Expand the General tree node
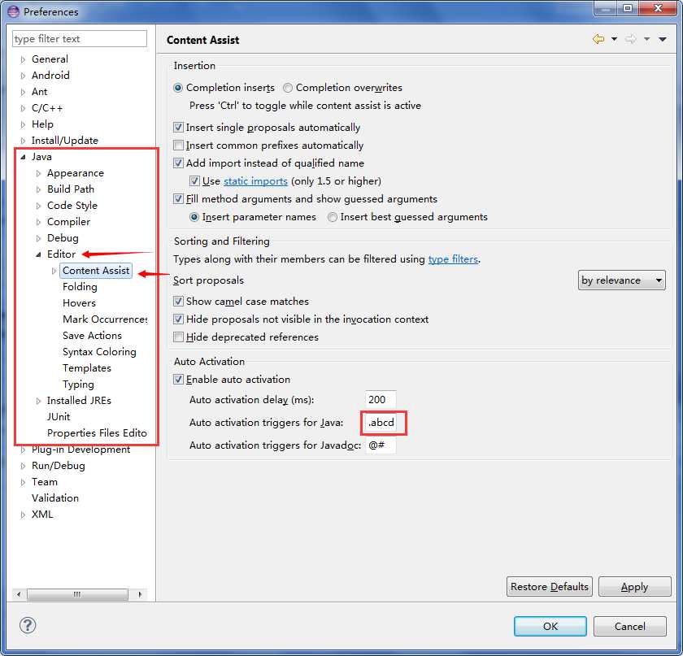Image resolution: width=683 pixels, height=656 pixels. [x=23, y=59]
